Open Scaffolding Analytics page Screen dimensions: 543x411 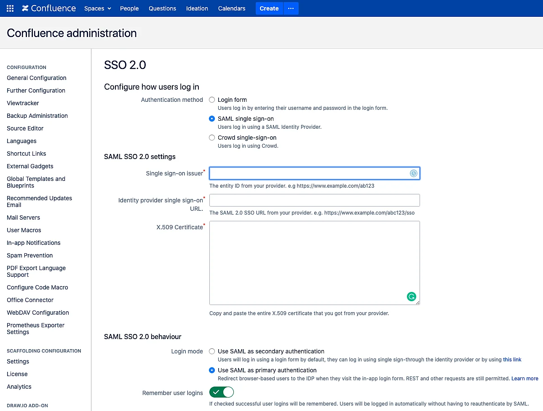(19, 387)
